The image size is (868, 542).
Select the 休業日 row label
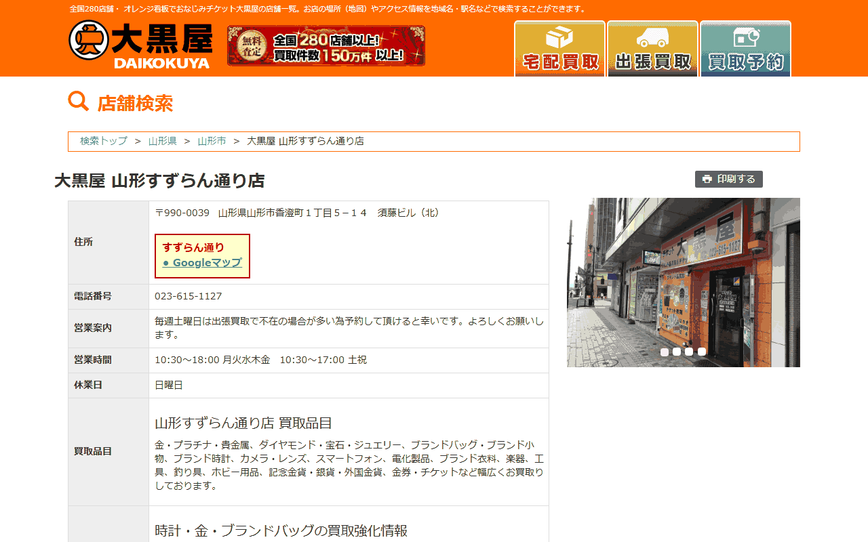88,385
